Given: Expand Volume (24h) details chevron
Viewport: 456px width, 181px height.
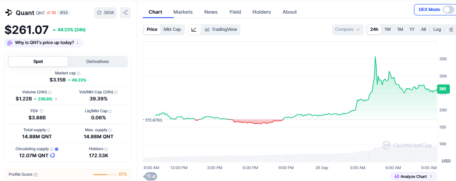Looking at the screenshot, I should [56, 99].
